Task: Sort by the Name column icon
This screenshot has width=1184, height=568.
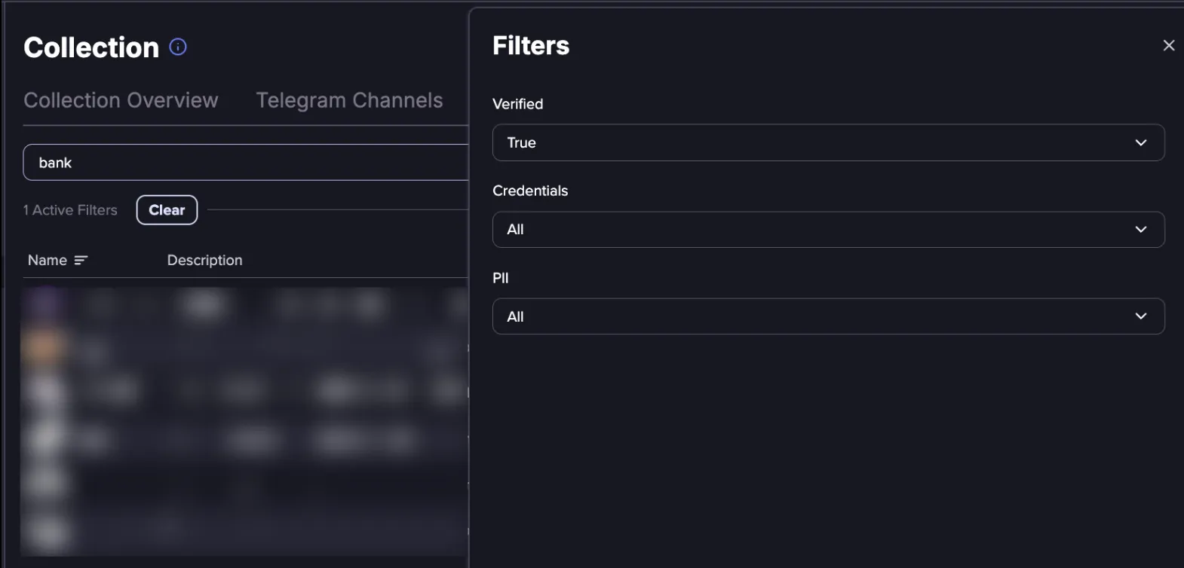Action: point(81,261)
